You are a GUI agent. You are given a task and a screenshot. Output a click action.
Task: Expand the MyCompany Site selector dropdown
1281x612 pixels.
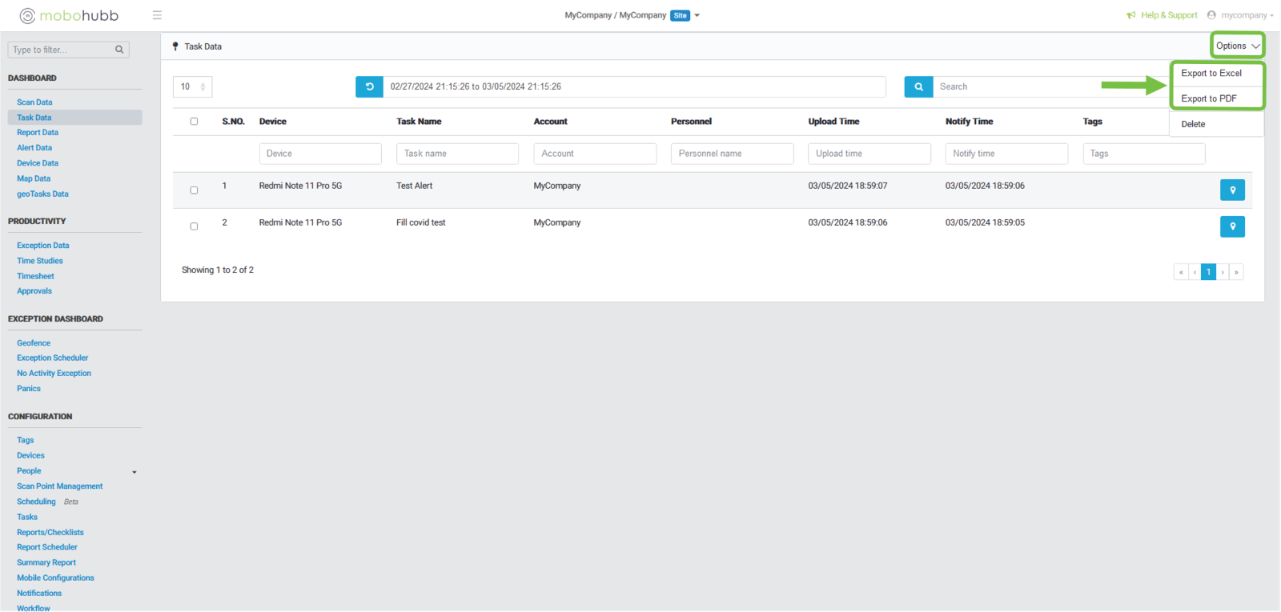[x=697, y=15]
